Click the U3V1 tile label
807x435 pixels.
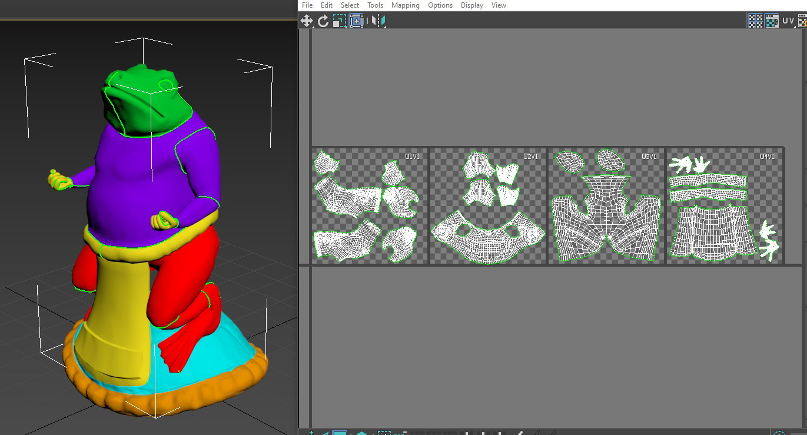pyautogui.click(x=649, y=157)
